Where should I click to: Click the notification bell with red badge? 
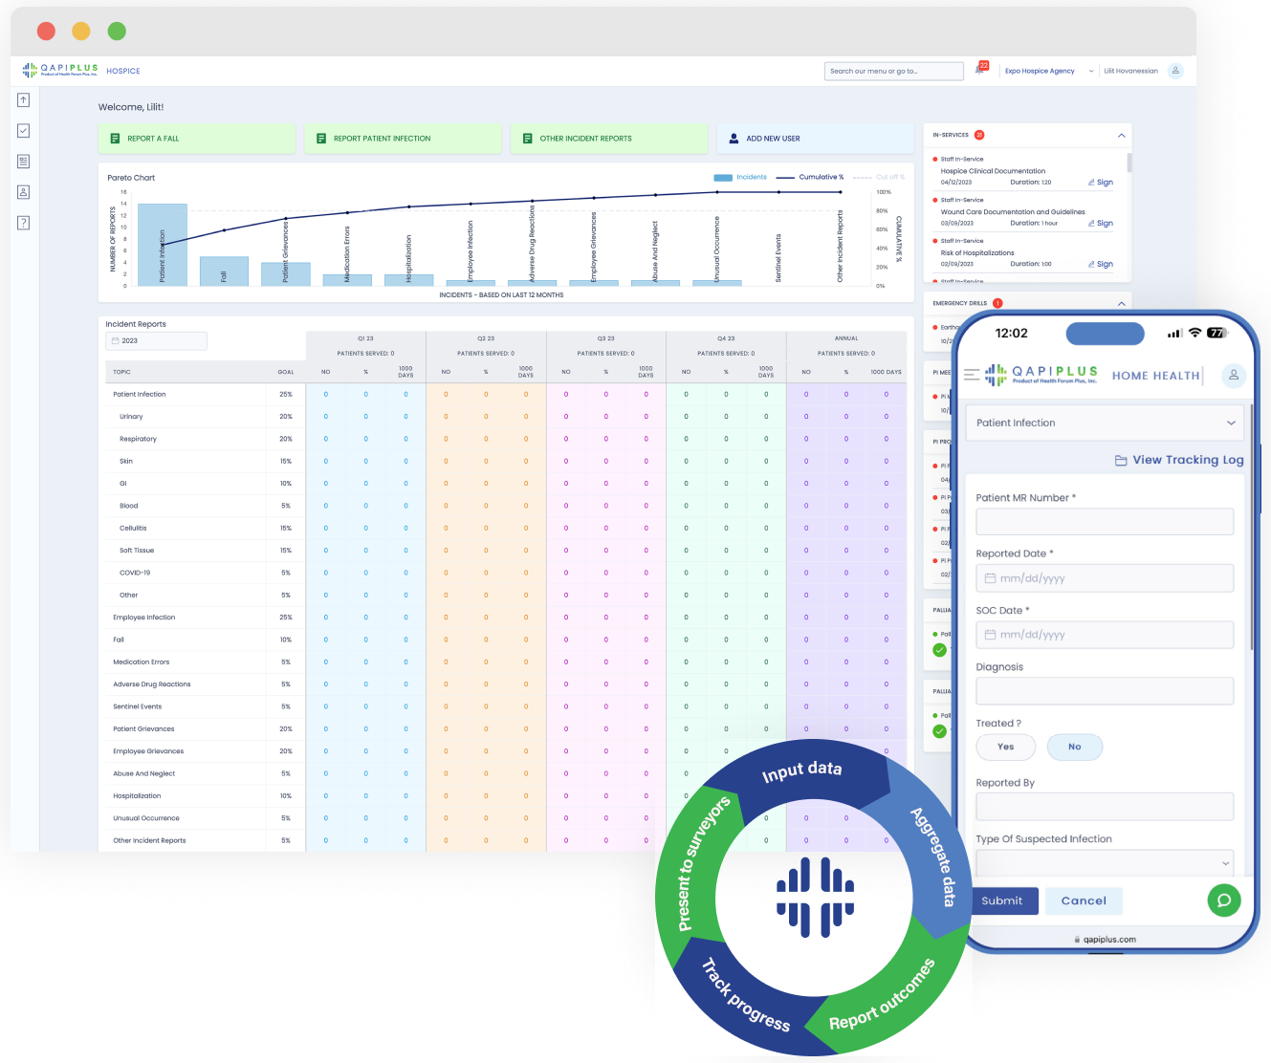tap(981, 69)
